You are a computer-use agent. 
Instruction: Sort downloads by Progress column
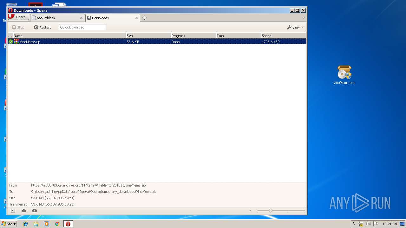point(193,36)
